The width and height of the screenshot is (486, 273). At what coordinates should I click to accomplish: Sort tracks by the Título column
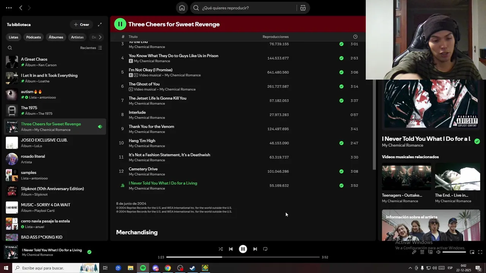(133, 37)
